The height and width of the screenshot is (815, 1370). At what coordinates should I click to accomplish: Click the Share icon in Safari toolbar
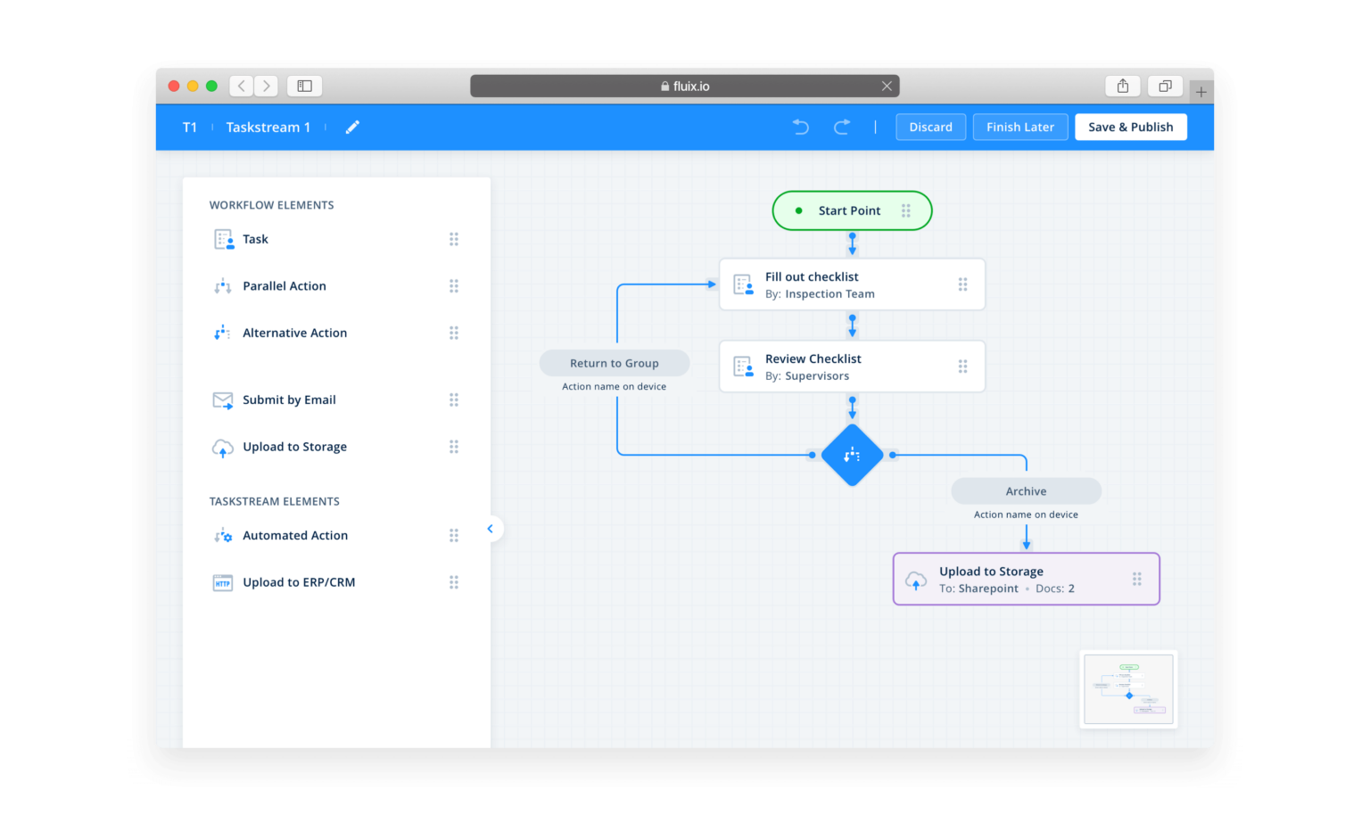coord(1122,86)
